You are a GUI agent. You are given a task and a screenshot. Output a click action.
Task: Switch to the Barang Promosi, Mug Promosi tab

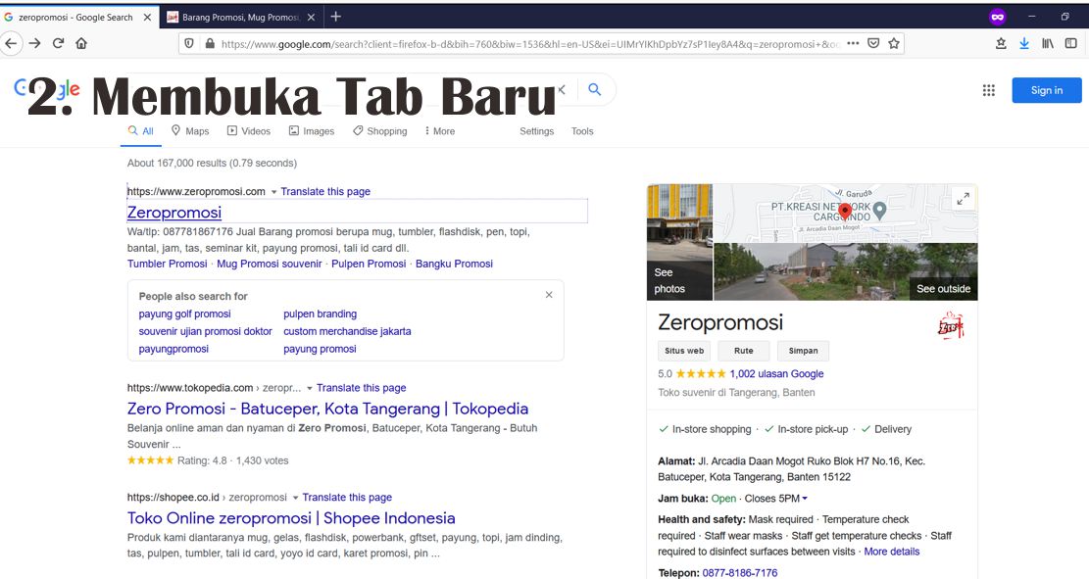click(240, 18)
